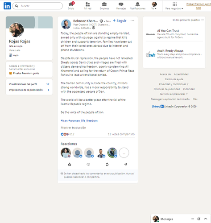
Task: Compose new message pencil icon
Action: pyautogui.click(x=199, y=219)
